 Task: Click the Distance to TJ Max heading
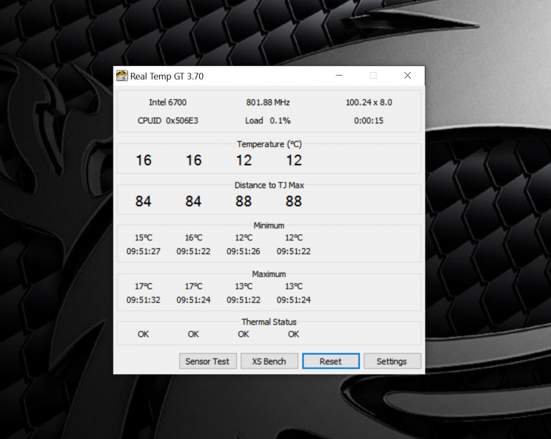(269, 185)
